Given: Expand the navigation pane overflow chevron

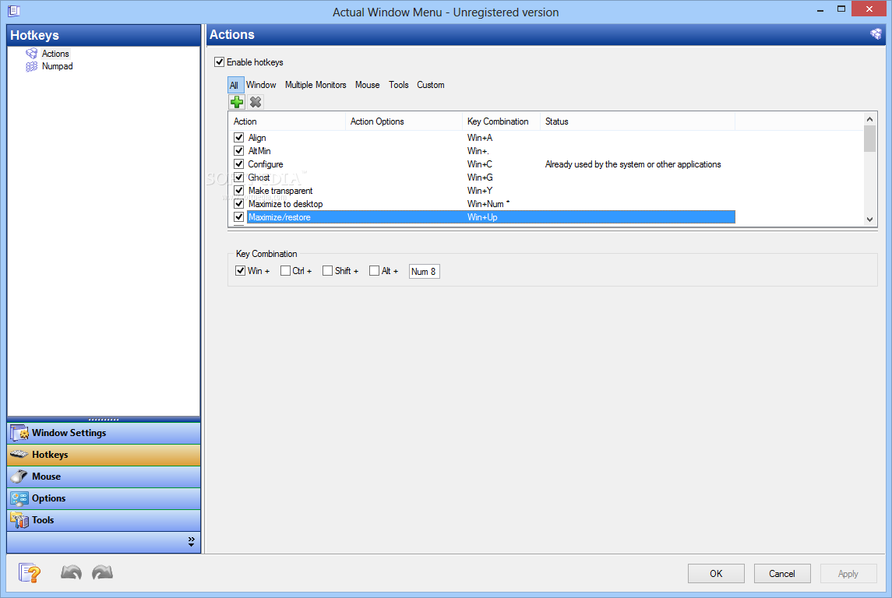Looking at the screenshot, I should (191, 542).
